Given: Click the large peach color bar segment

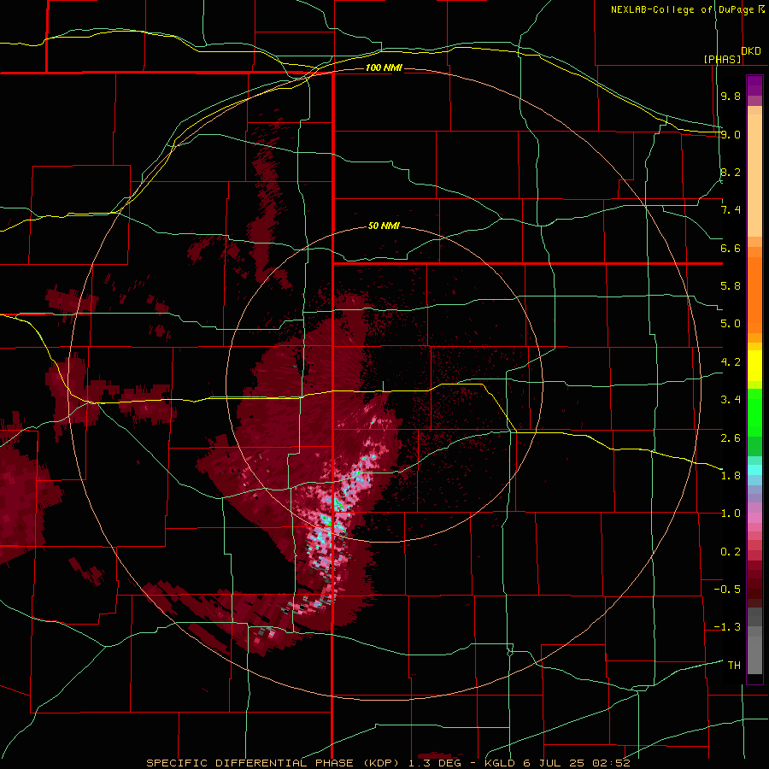Looking at the screenshot, I should pyautogui.click(x=754, y=175).
